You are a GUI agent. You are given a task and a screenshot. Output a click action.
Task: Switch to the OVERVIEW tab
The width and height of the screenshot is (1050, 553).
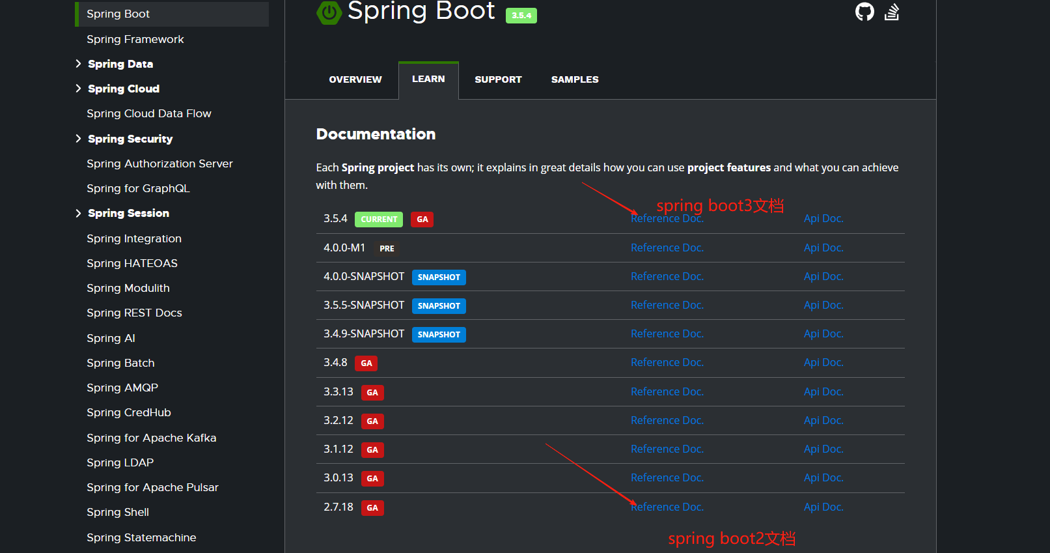click(x=355, y=79)
